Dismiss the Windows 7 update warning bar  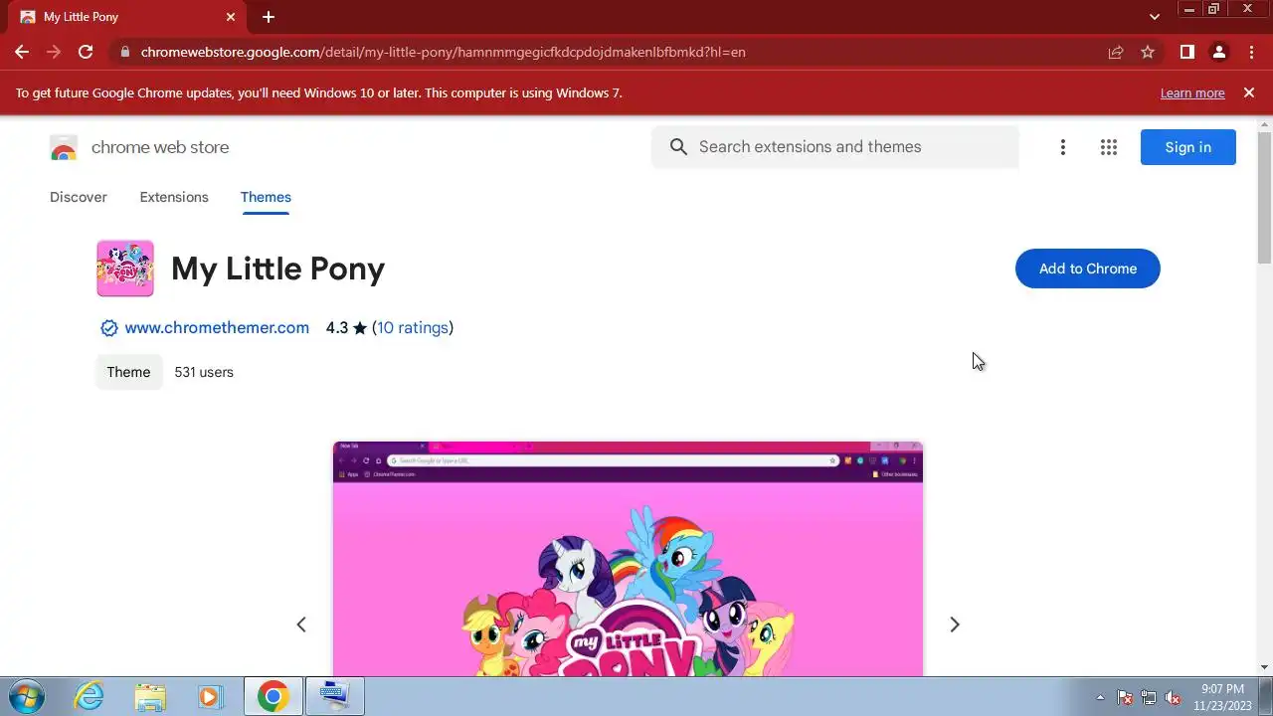click(x=1249, y=92)
